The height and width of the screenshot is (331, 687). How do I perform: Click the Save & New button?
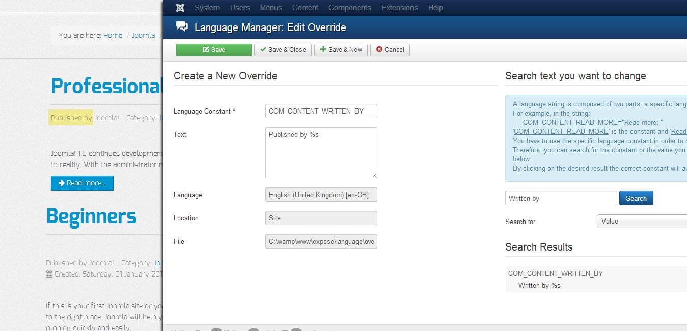[x=341, y=49]
